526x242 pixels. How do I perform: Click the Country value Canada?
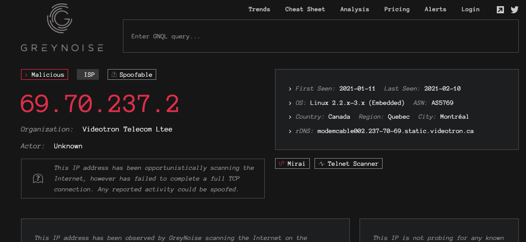tap(339, 117)
